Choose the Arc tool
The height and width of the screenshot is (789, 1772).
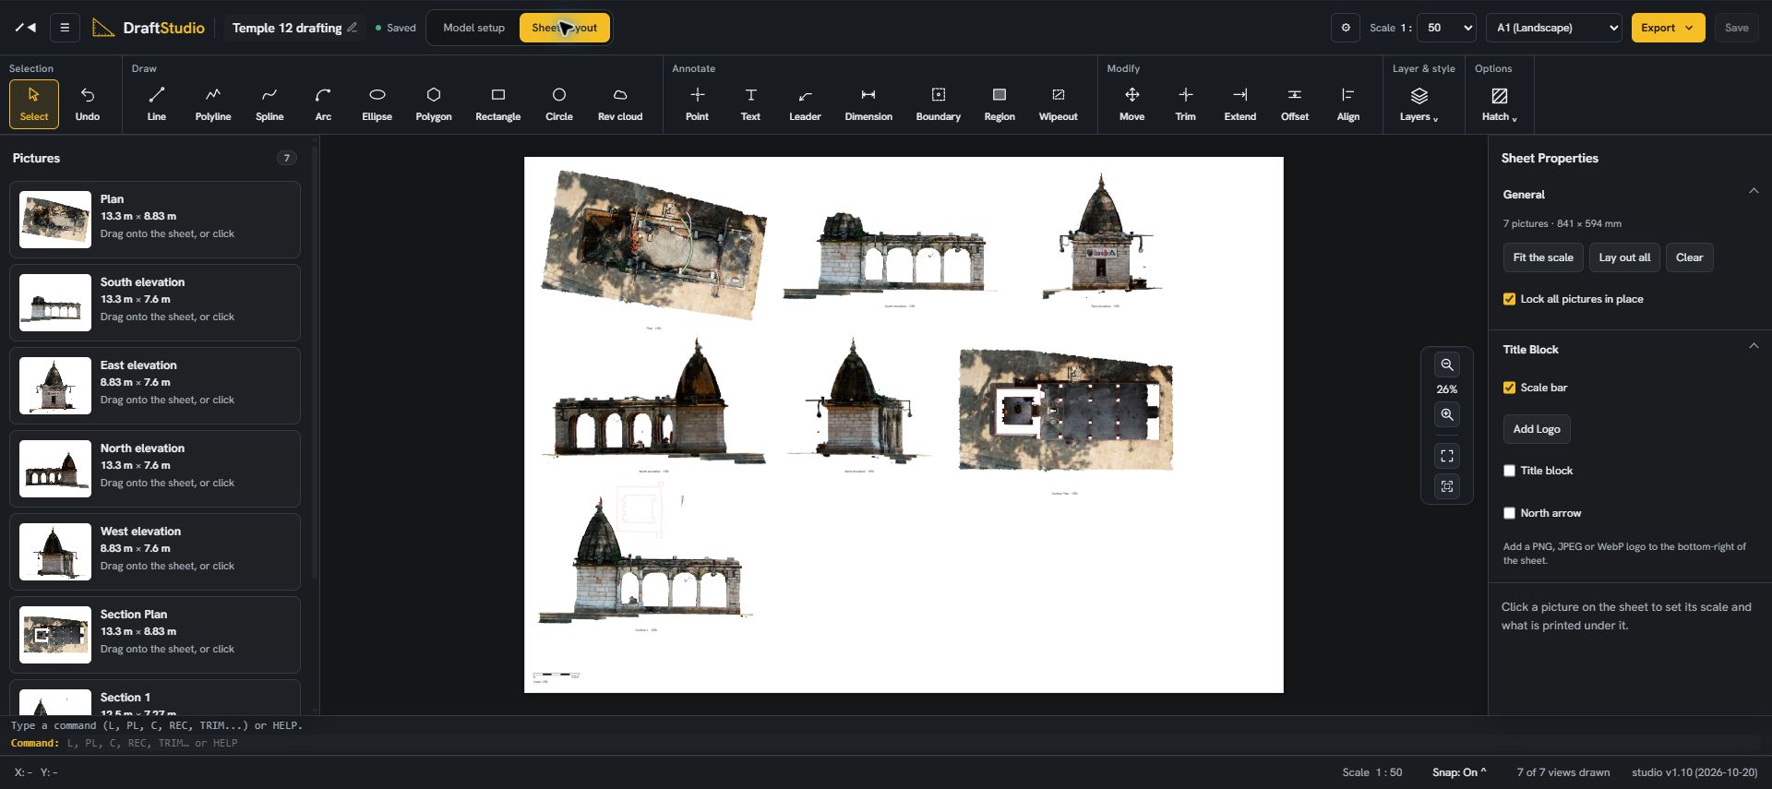pos(323,103)
